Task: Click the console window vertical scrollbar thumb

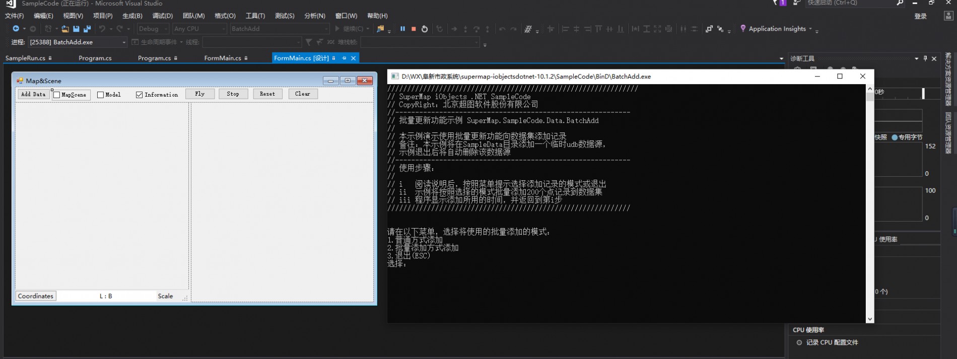Action: pos(870,97)
